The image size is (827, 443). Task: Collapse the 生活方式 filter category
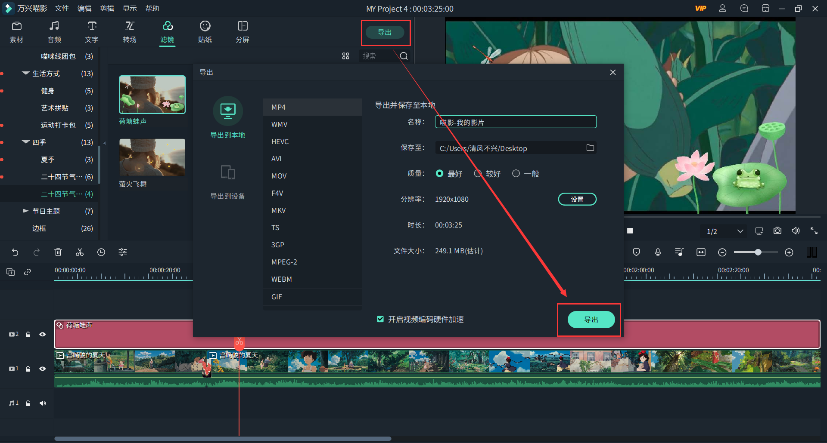pos(25,73)
